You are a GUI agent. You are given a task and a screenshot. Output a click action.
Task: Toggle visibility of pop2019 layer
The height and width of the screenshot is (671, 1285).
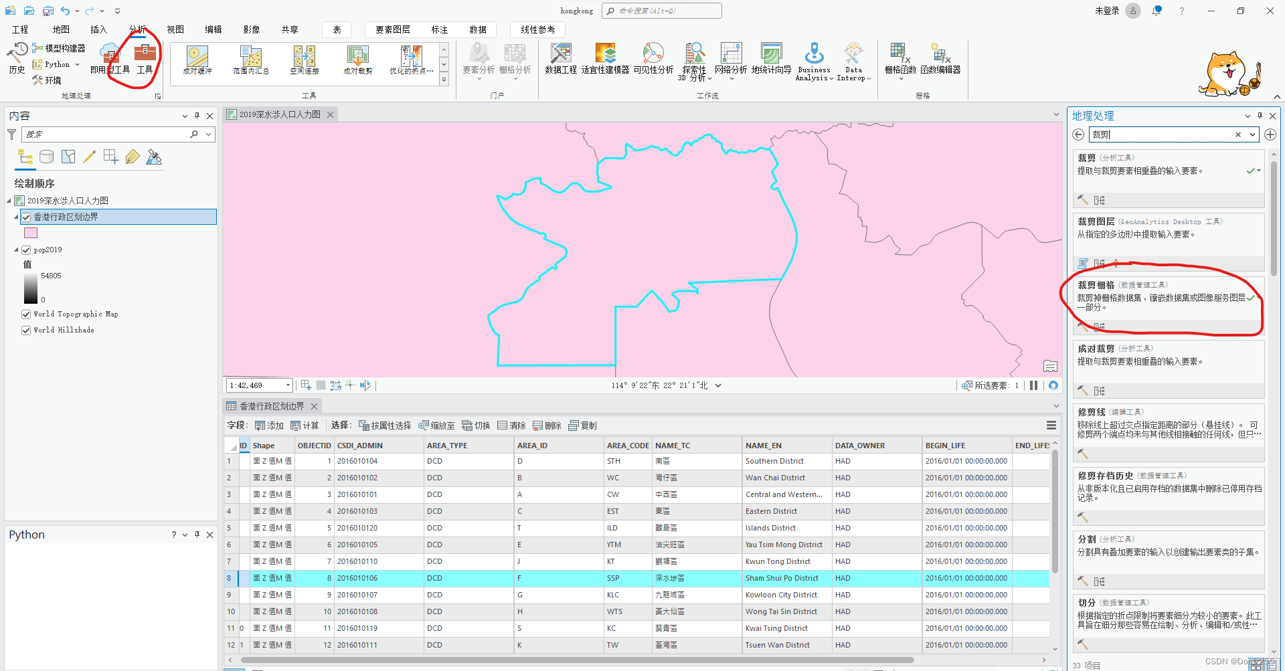tap(26, 250)
